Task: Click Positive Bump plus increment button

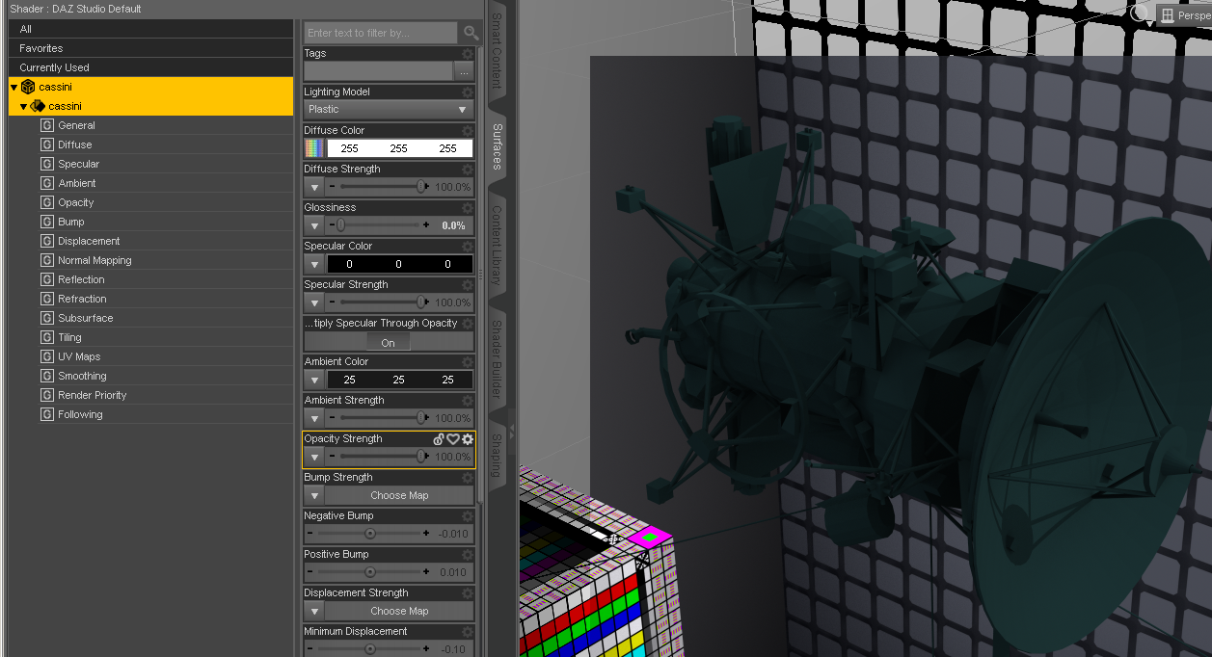Action: click(426, 572)
